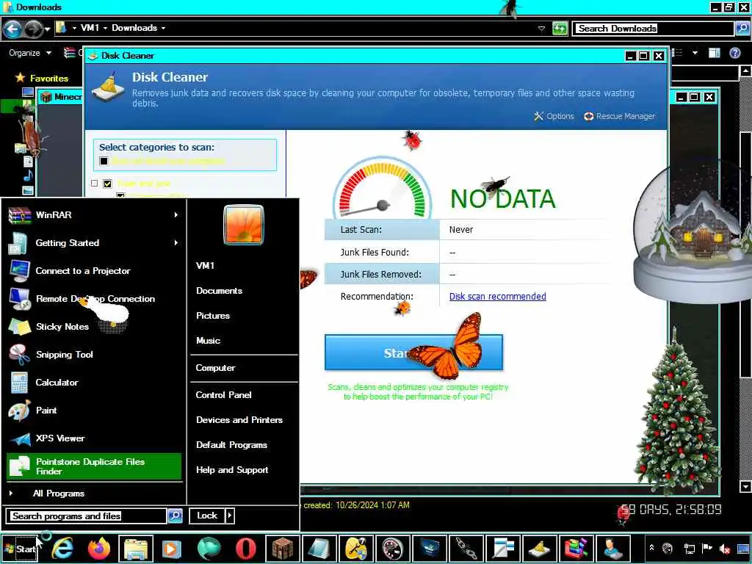Open the green globe taskbar icon

(x=209, y=548)
